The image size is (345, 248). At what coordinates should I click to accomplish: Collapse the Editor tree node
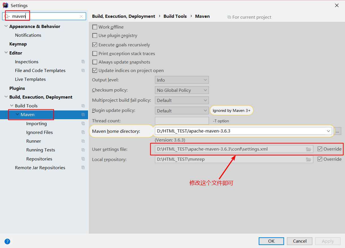click(x=6, y=53)
